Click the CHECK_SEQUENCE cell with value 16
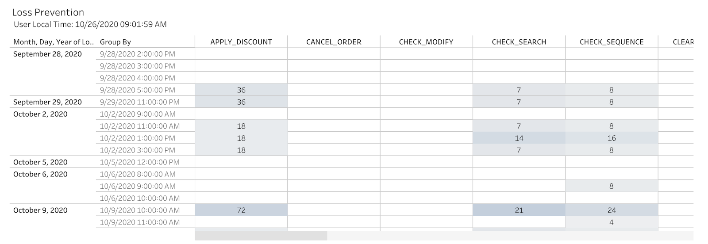 [612, 138]
